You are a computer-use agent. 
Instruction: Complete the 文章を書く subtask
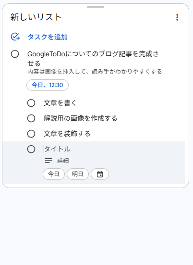pos(31,103)
